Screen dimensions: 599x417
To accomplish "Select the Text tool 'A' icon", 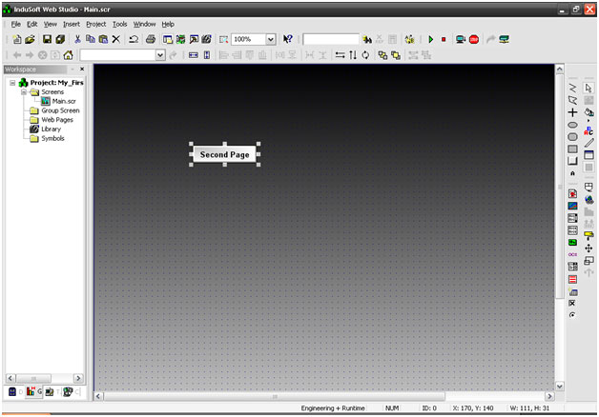I will 572,173.
